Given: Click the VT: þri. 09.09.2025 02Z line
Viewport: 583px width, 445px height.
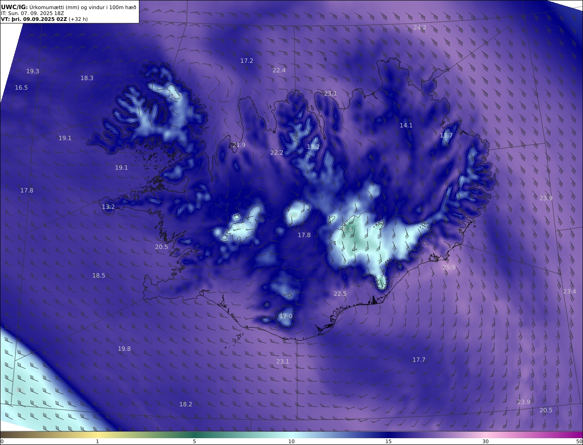Looking at the screenshot, I should tap(34, 20).
